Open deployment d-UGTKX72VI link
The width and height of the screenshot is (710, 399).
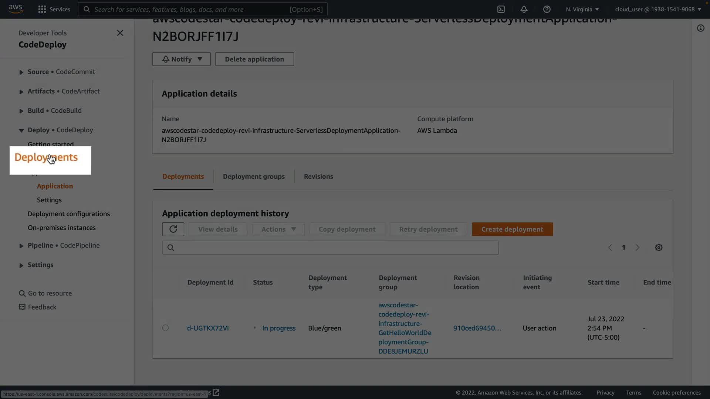click(x=208, y=328)
